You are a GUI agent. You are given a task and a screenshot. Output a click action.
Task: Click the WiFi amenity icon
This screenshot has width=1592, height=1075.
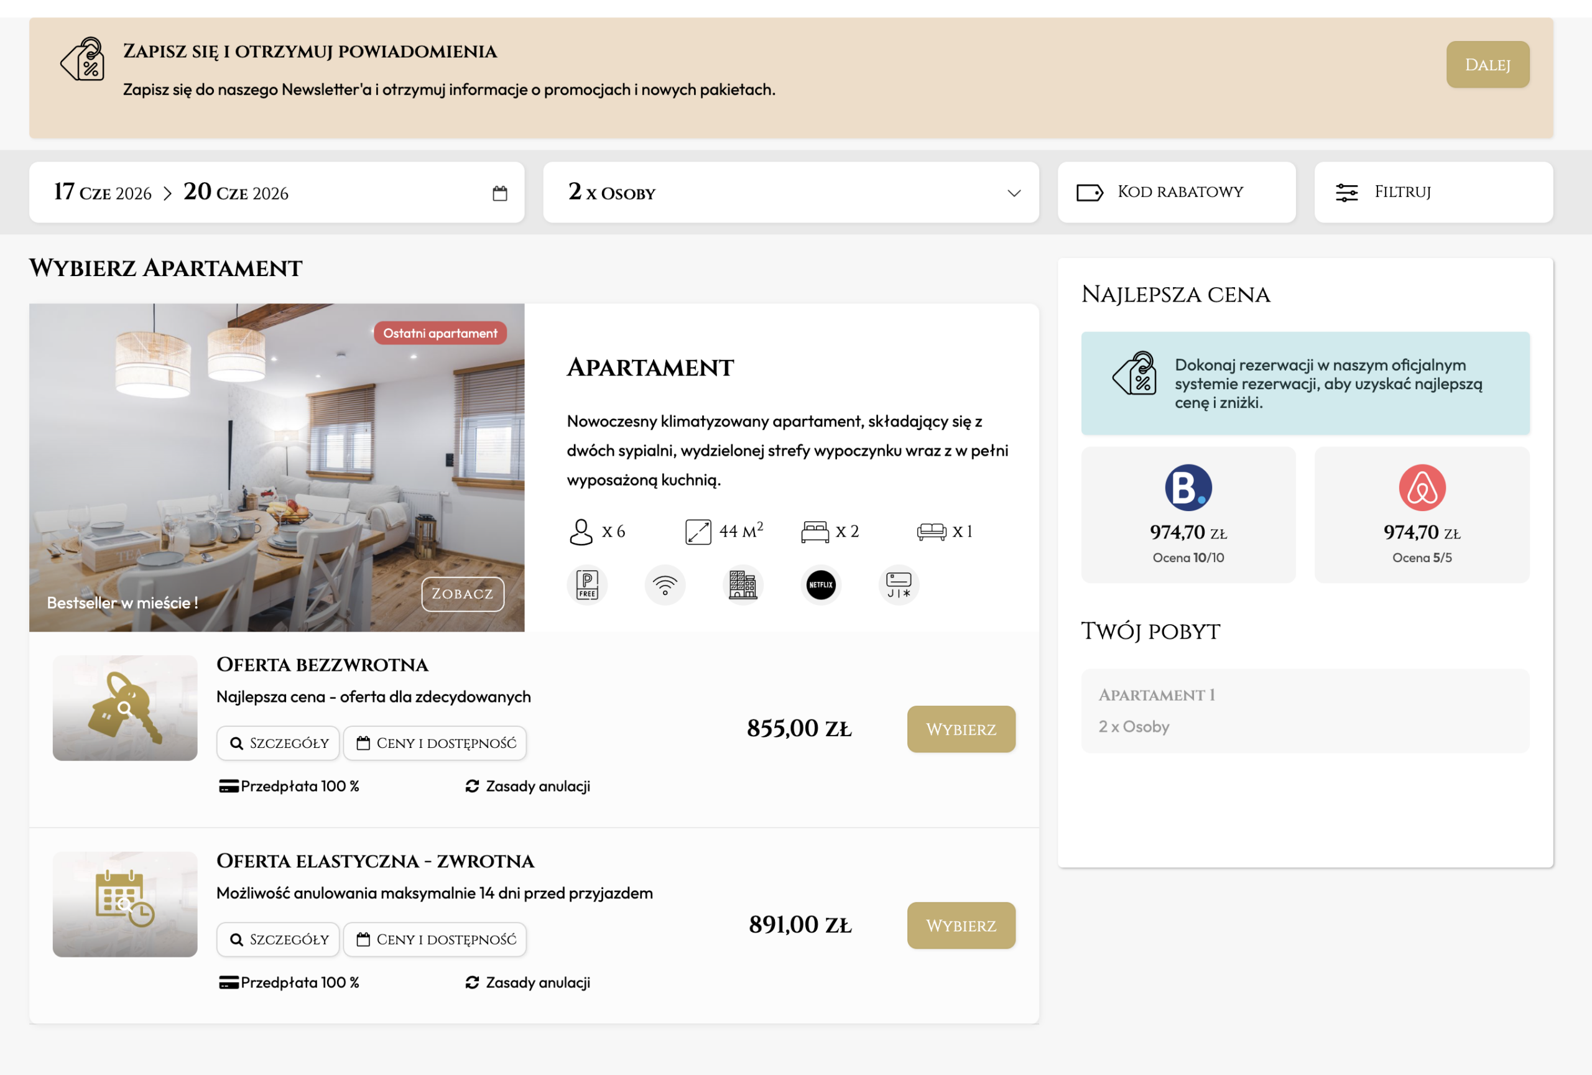click(665, 584)
